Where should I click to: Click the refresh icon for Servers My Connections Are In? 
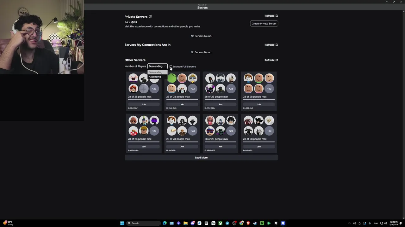[277, 45]
